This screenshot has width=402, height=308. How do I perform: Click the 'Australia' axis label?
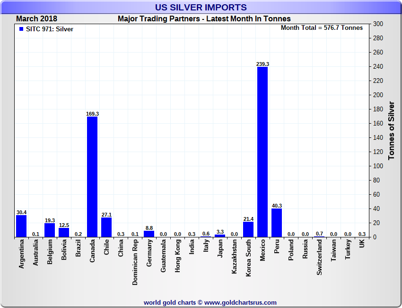(x=35, y=253)
